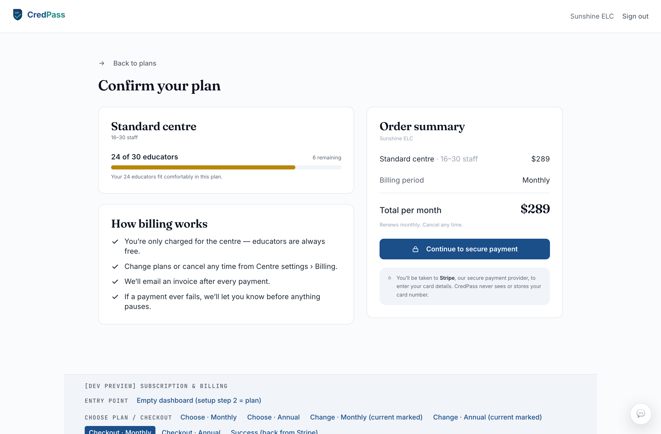The height and width of the screenshot is (434, 661).
Task: Click '[DEV PREVIEW] SUBSCRIPTION & BILLING' label
Action: (156, 386)
